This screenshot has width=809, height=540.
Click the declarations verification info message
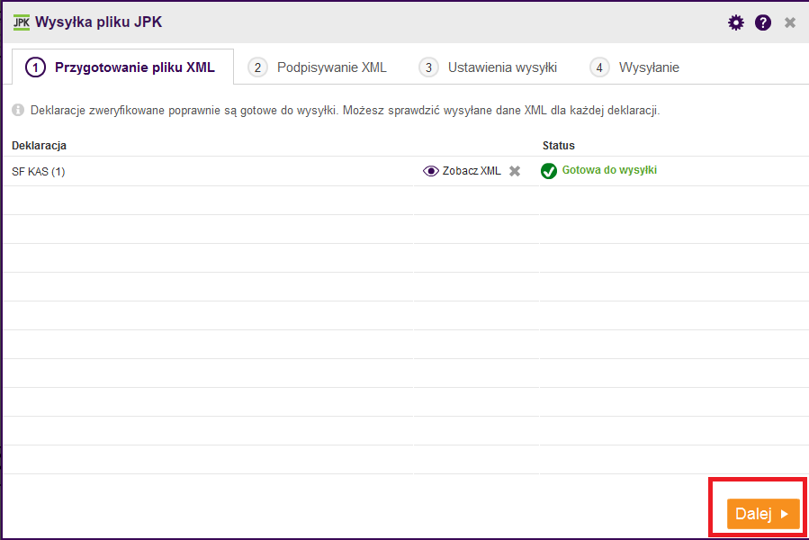(x=345, y=111)
